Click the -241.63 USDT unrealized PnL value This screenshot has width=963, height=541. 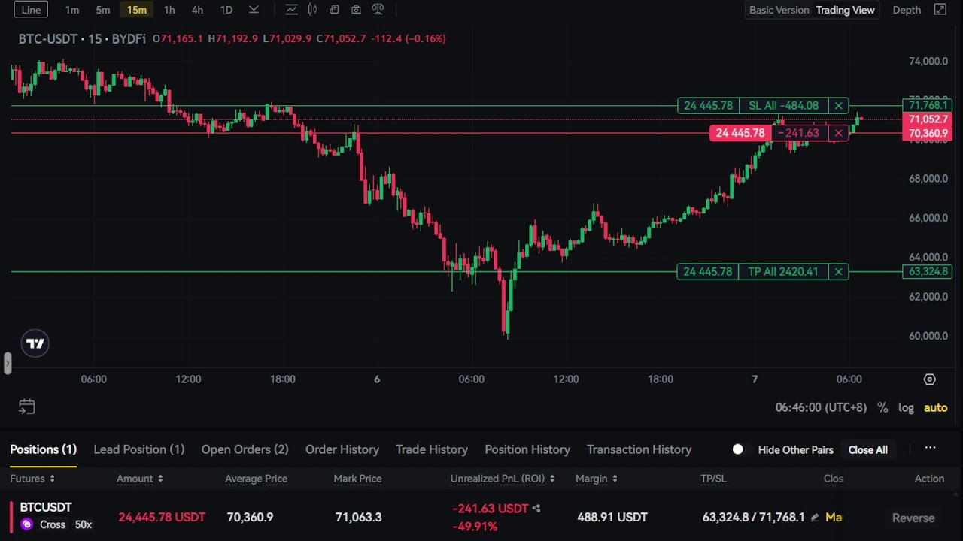(491, 509)
